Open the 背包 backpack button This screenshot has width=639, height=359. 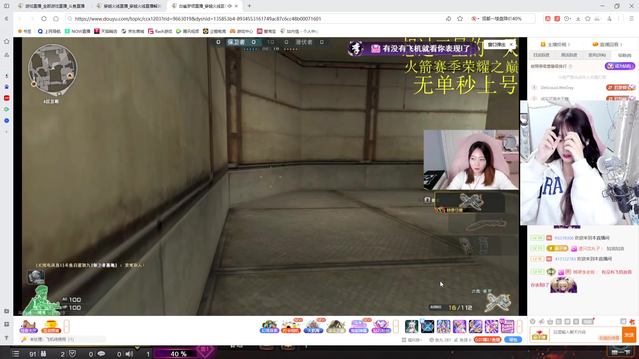pyautogui.click(x=513, y=340)
